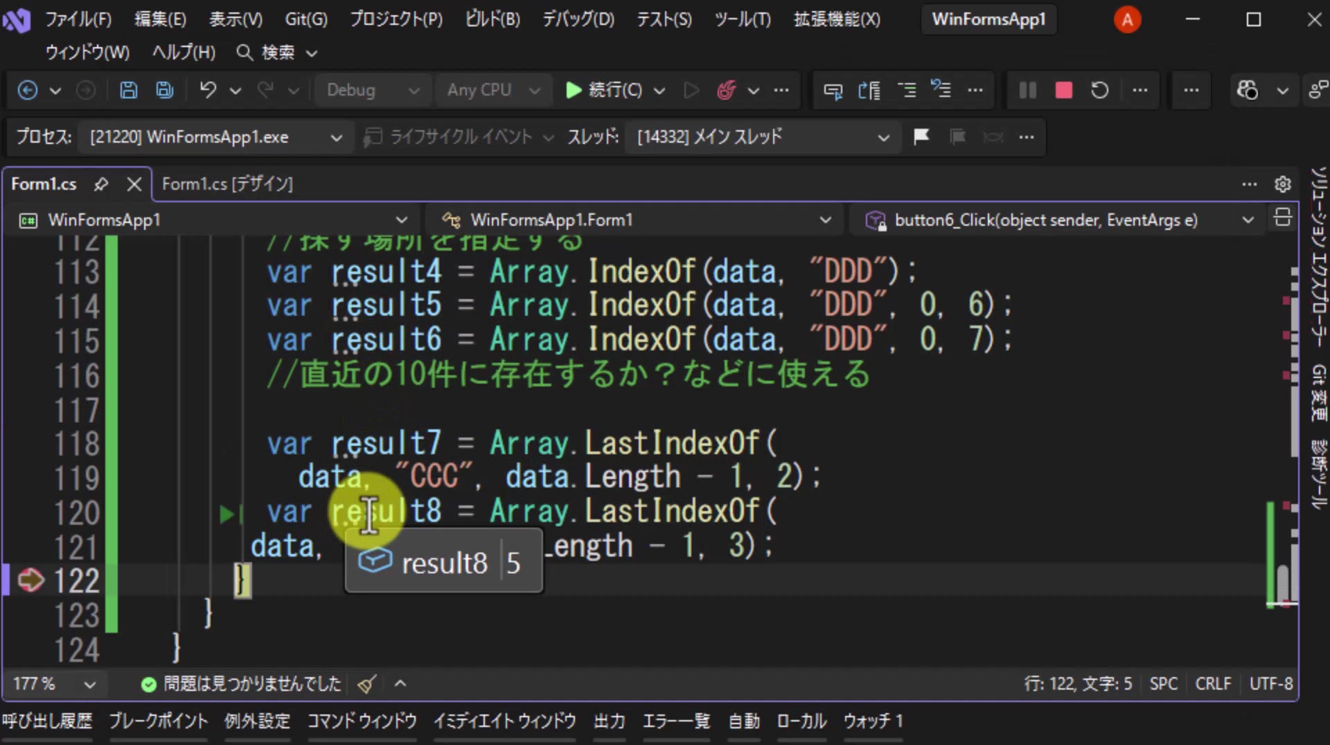Open the 診断ツール side tab
This screenshot has height=745, width=1330.
[1318, 474]
